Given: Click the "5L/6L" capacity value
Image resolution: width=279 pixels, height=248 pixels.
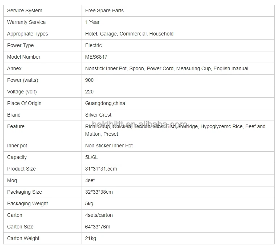Looking at the screenshot, I should click(x=92, y=157).
